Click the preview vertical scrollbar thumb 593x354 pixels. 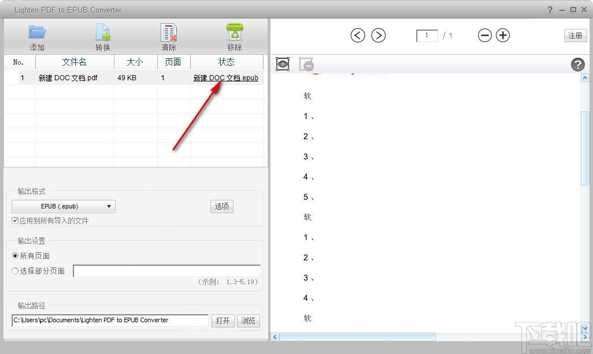(x=585, y=147)
